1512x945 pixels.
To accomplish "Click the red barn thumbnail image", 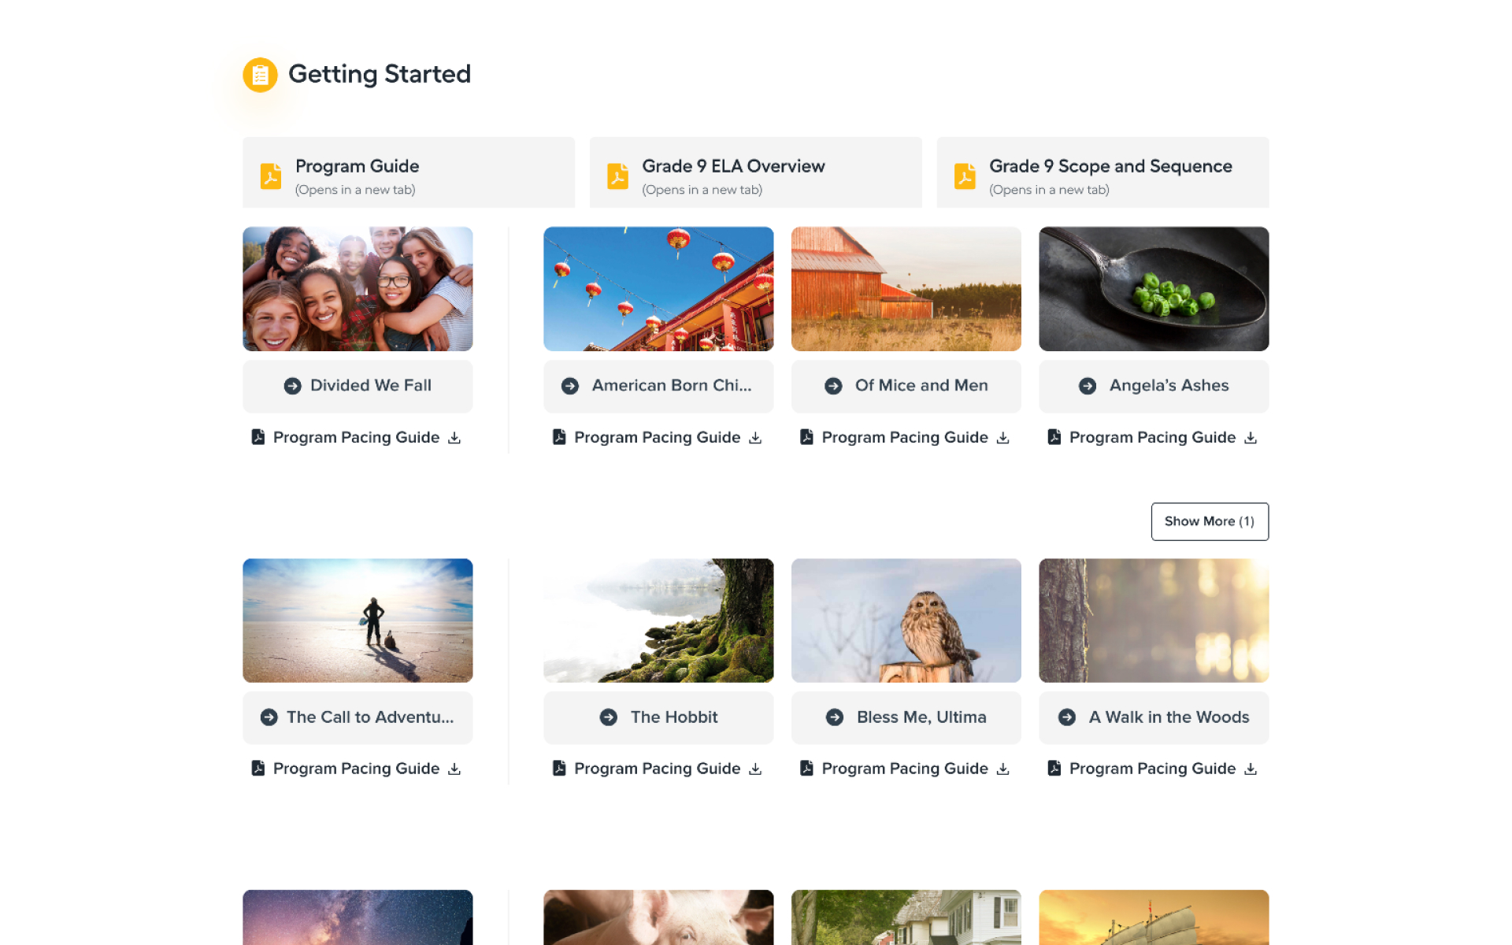I will [x=906, y=289].
